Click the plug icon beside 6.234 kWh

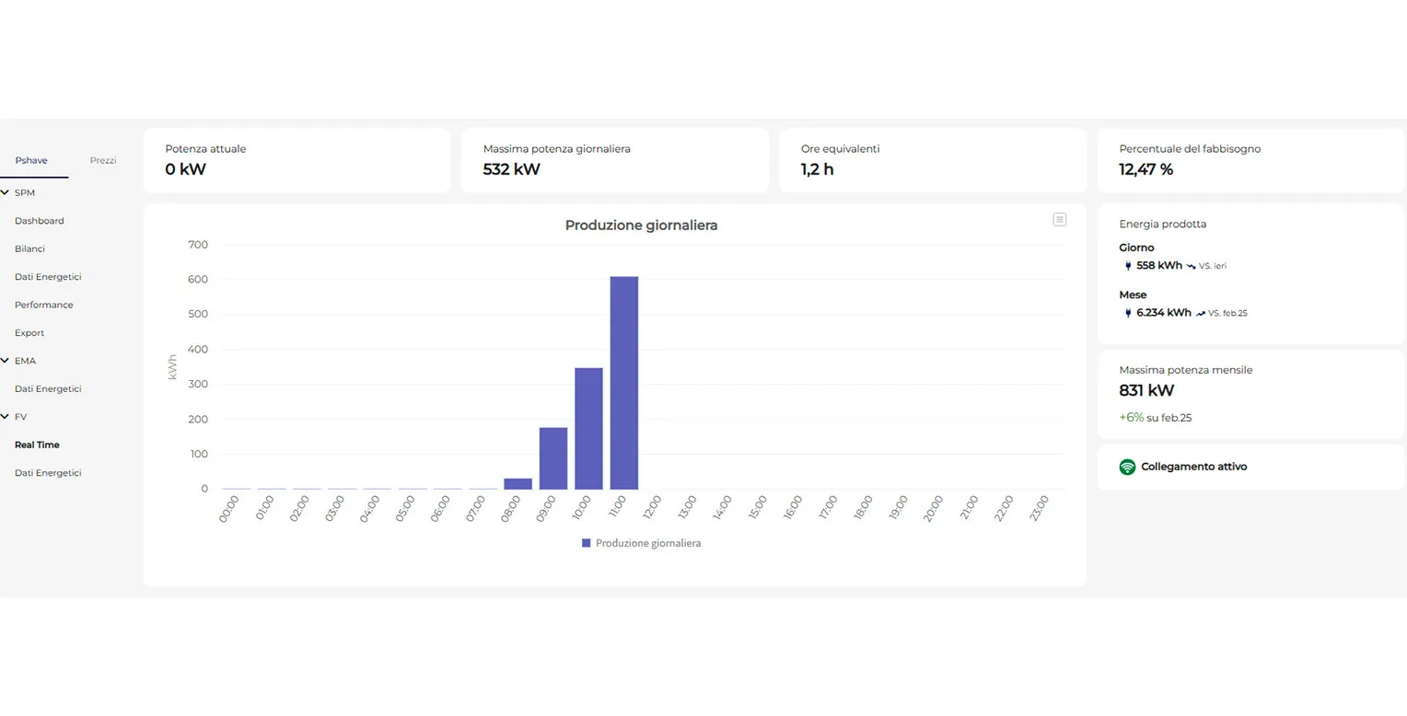pyautogui.click(x=1128, y=313)
